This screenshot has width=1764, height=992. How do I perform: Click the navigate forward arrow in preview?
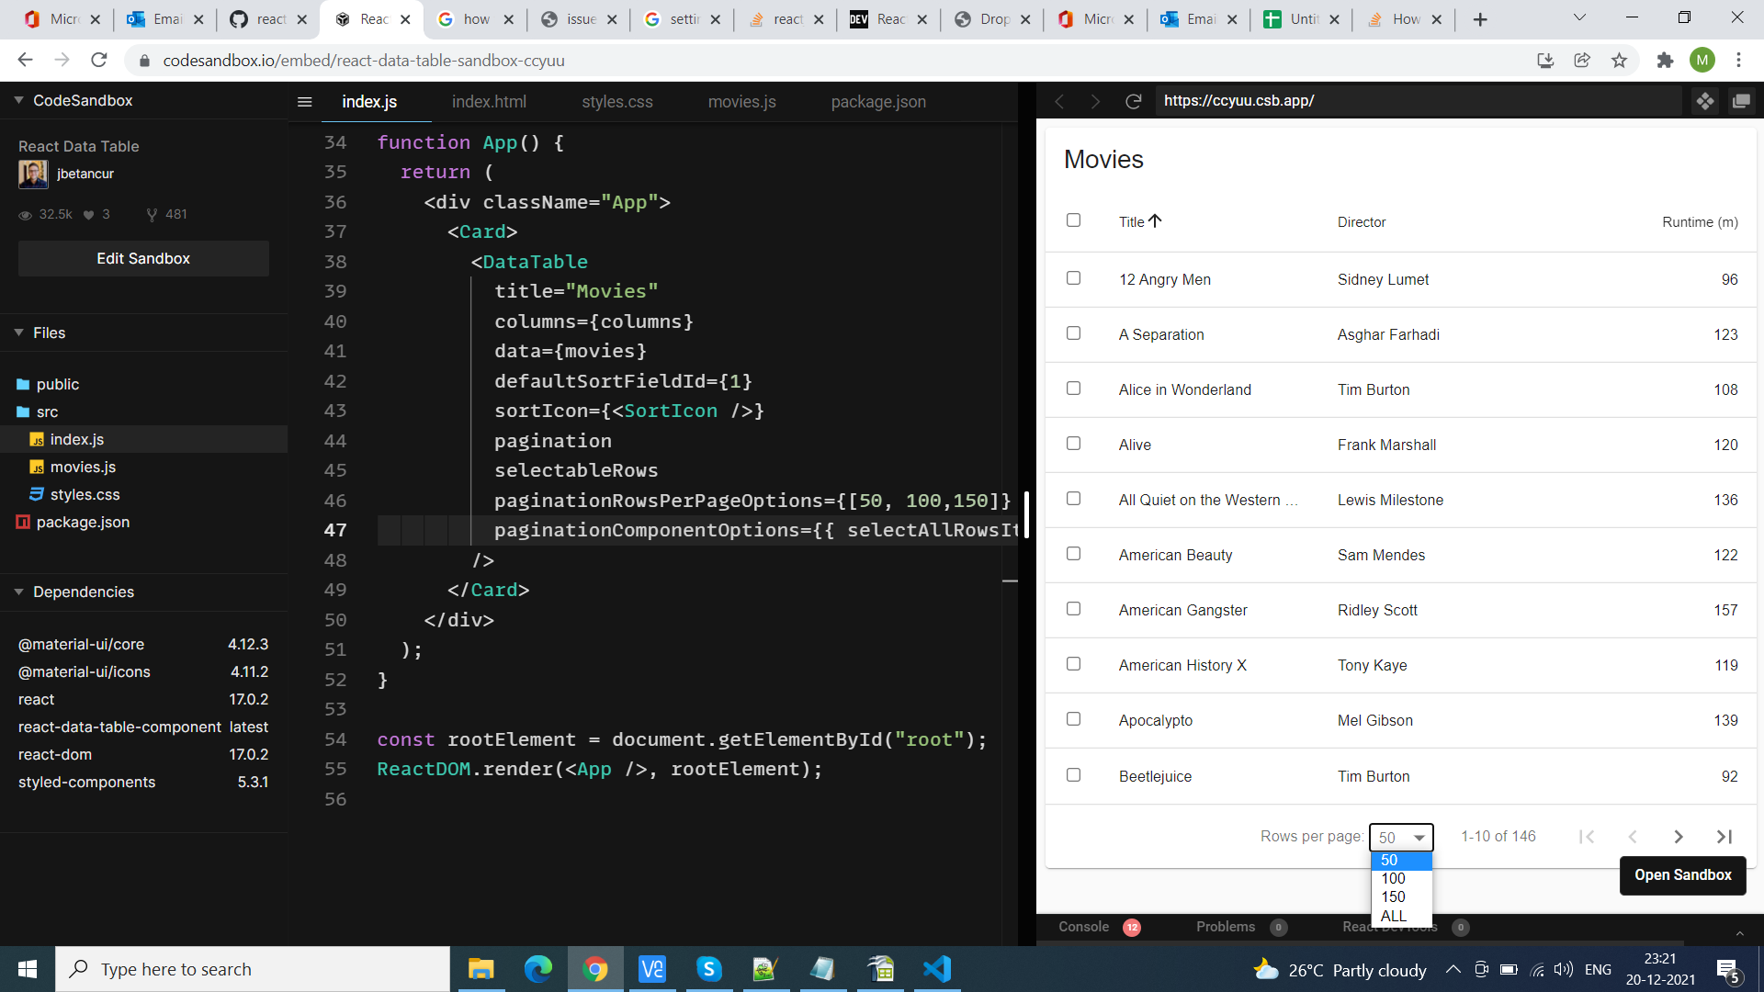(x=1094, y=100)
